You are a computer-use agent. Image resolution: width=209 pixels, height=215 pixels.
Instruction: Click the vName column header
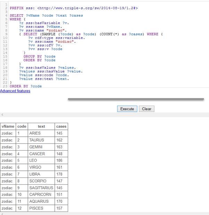coord(8,126)
